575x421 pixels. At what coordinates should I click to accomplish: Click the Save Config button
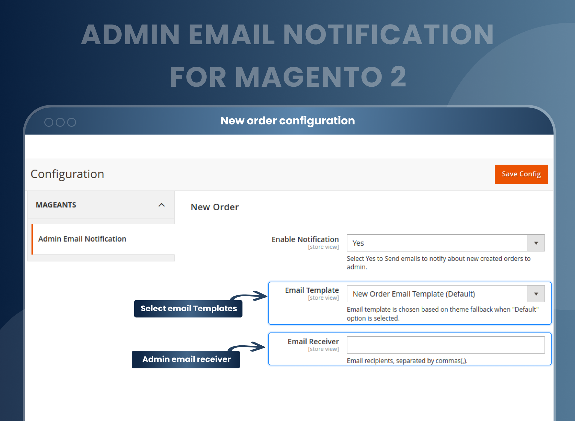coord(521,174)
